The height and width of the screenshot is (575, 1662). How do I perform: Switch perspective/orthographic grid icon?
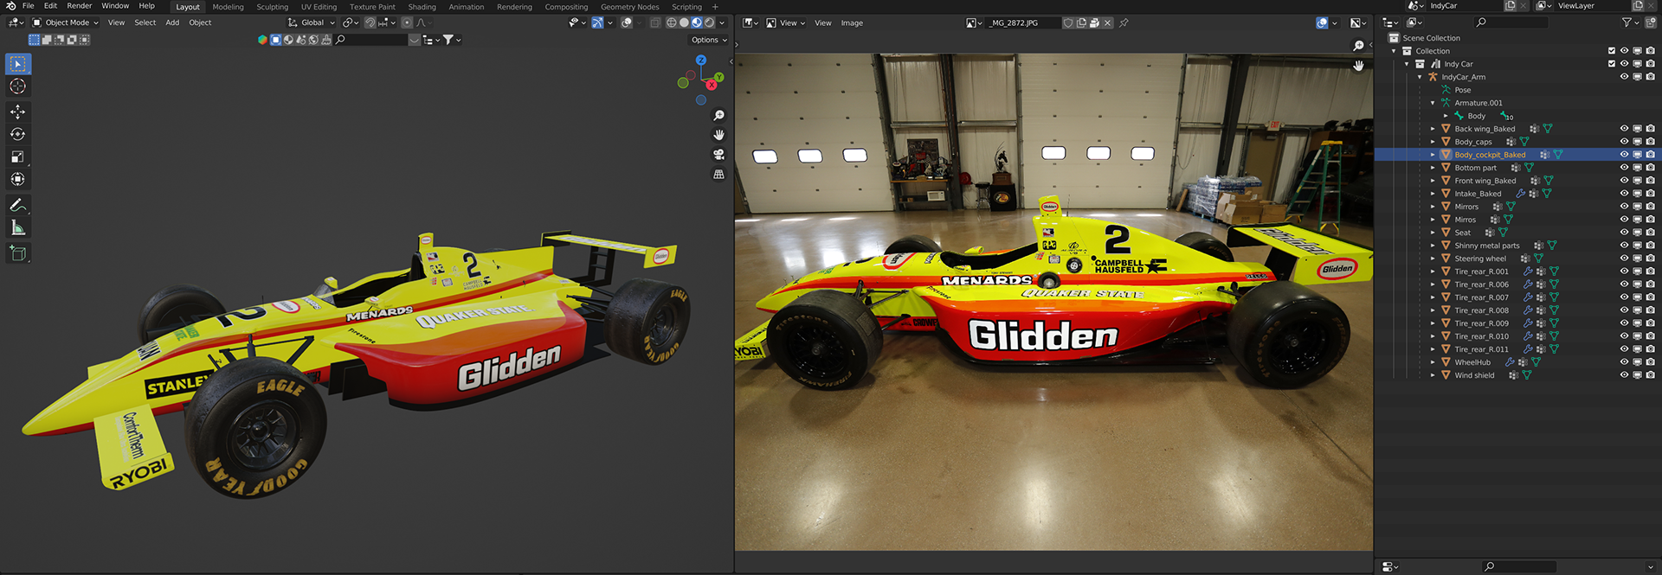pos(718,175)
